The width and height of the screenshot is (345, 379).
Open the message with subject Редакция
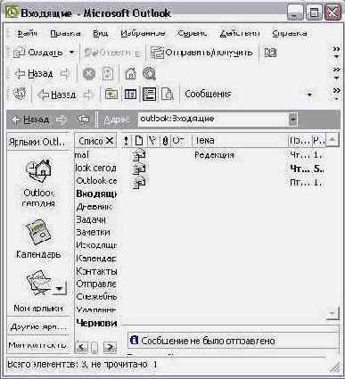point(214,155)
